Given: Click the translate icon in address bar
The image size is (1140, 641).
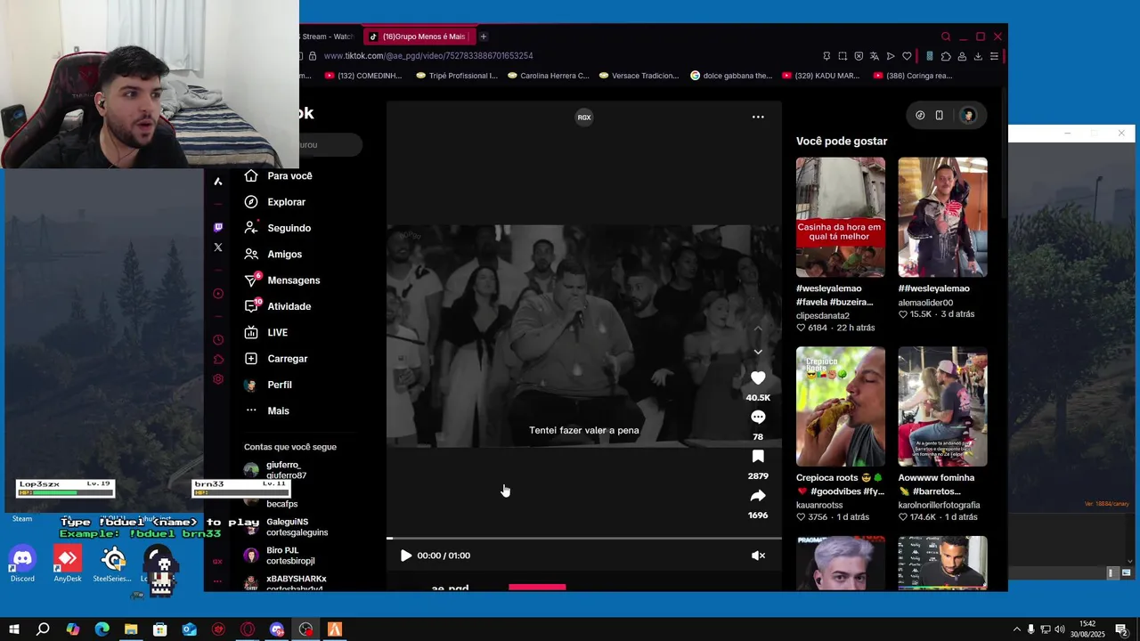Looking at the screenshot, I should pos(875,56).
